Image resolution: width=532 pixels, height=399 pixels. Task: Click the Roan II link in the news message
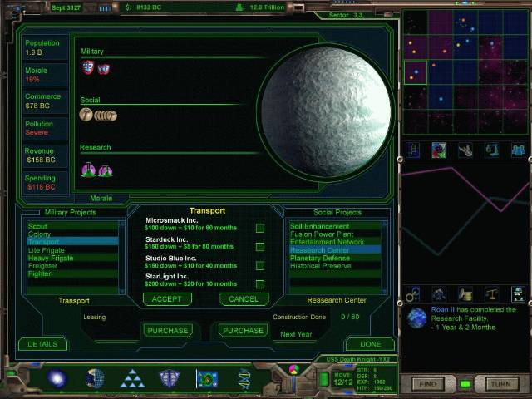point(442,309)
